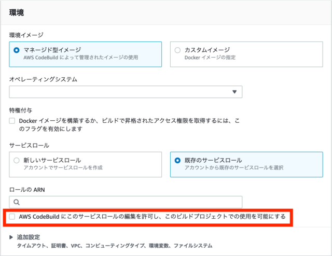332x256 pixels.
Task: Click the タイムアウト、証明書、VPC subtitle text
Action: [49, 246]
